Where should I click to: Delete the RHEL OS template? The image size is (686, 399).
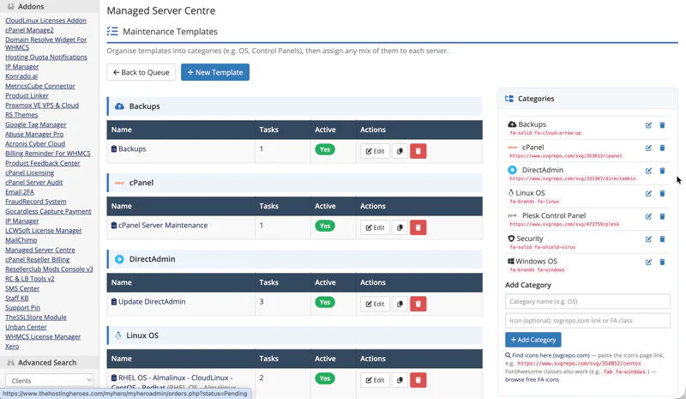coord(418,380)
